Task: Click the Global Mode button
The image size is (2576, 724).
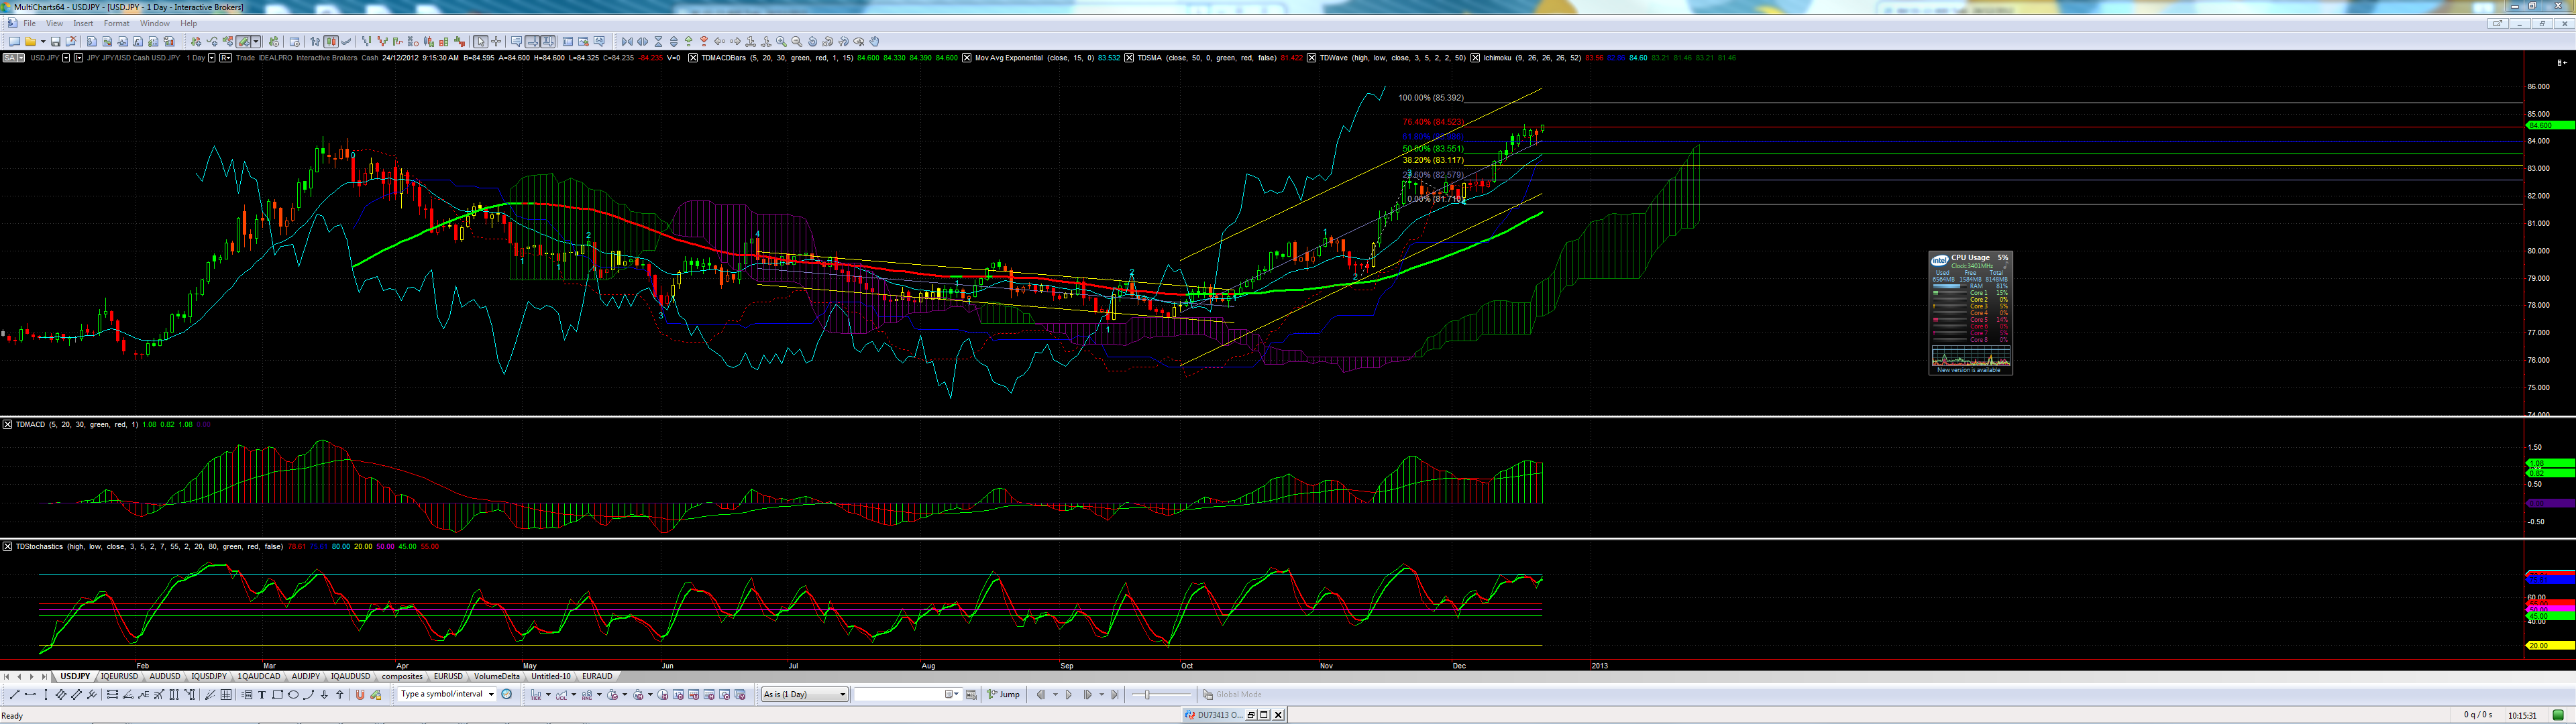Action: (1234, 694)
